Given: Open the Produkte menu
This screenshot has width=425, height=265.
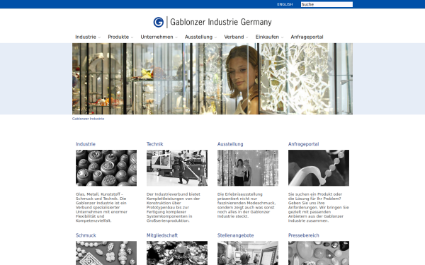Looking at the screenshot, I should (118, 37).
